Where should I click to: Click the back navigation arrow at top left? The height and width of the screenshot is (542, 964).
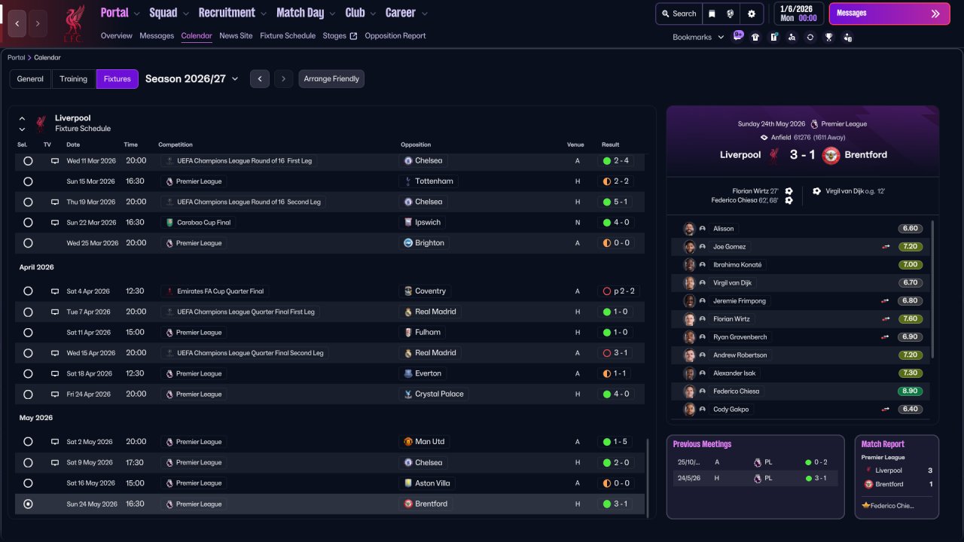tap(17, 23)
